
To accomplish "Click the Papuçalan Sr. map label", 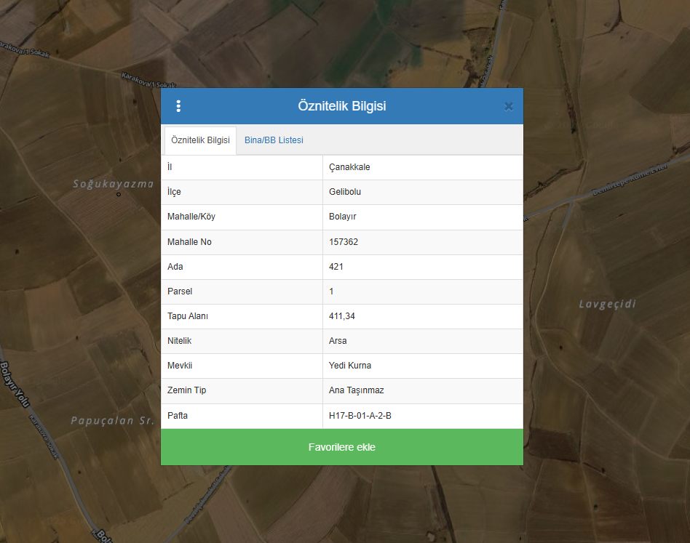I will click(114, 420).
